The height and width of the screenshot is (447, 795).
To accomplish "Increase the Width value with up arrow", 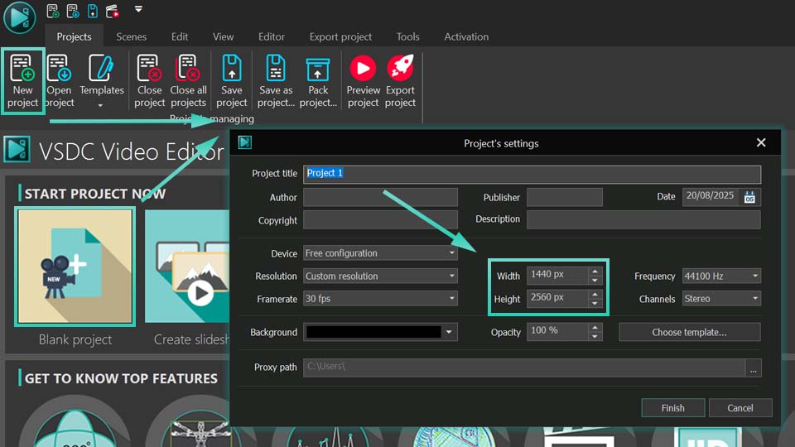I will pos(595,272).
